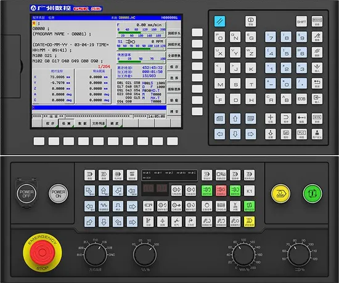Click the F feed rate green bar
Screen dimensions: 339x283
[x=141, y=33]
